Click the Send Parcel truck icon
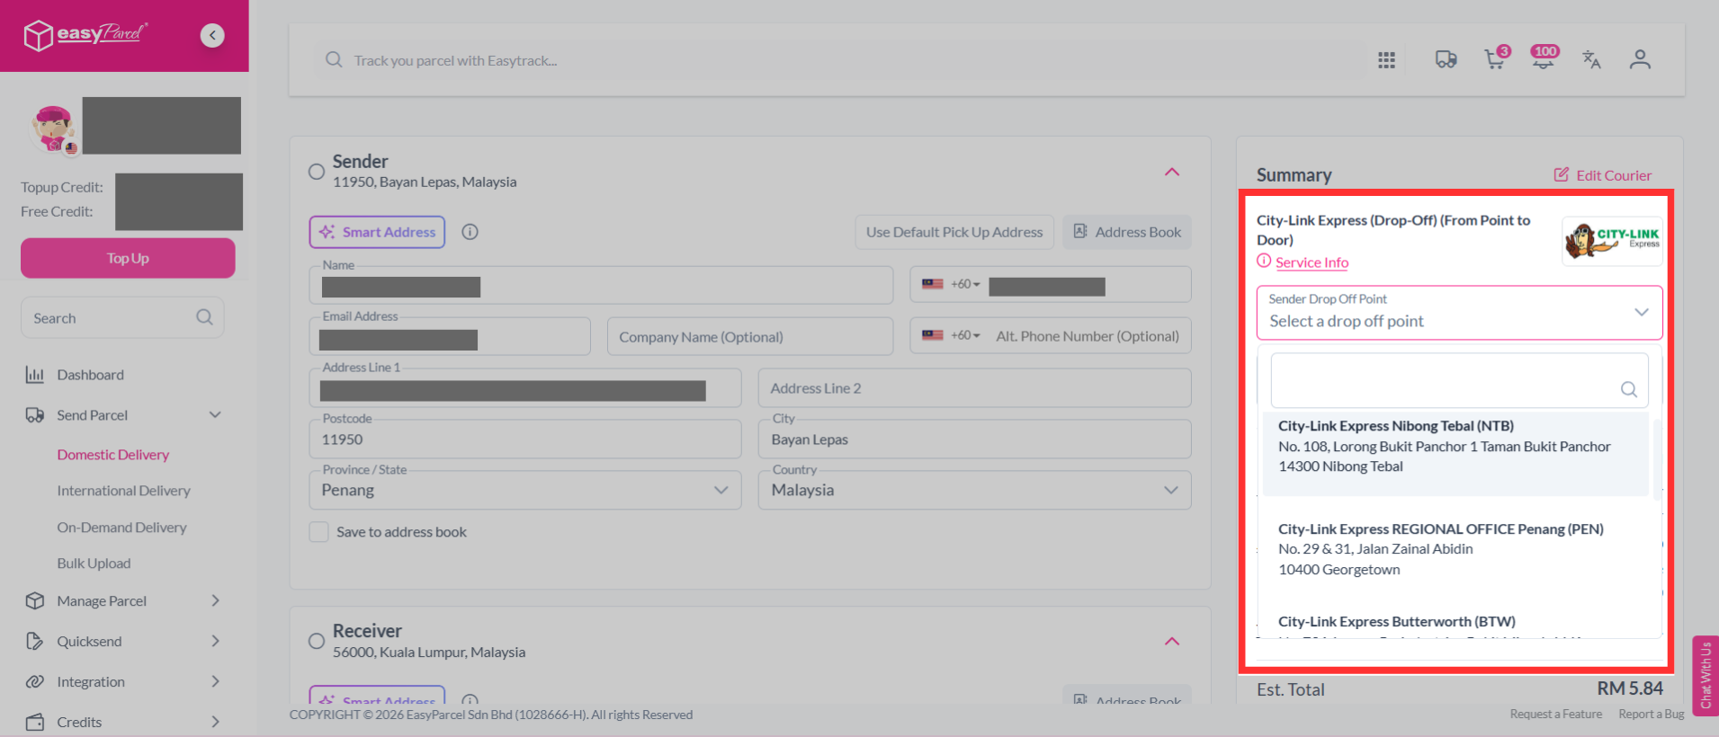This screenshot has width=1719, height=737. [x=35, y=415]
